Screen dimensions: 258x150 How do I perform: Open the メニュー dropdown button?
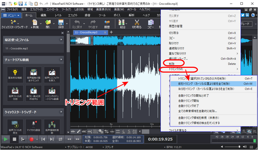tap(11, 15)
